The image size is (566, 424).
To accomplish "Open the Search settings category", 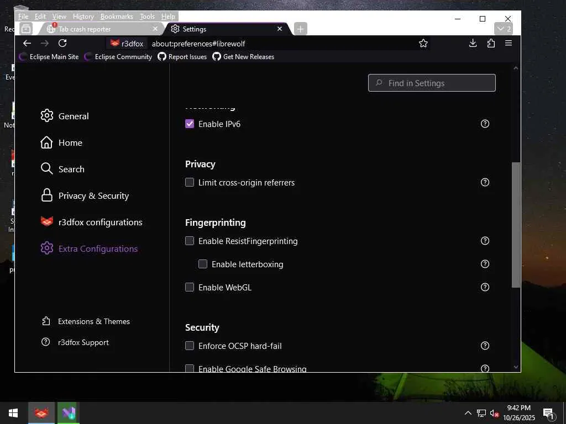I will 62,169.
